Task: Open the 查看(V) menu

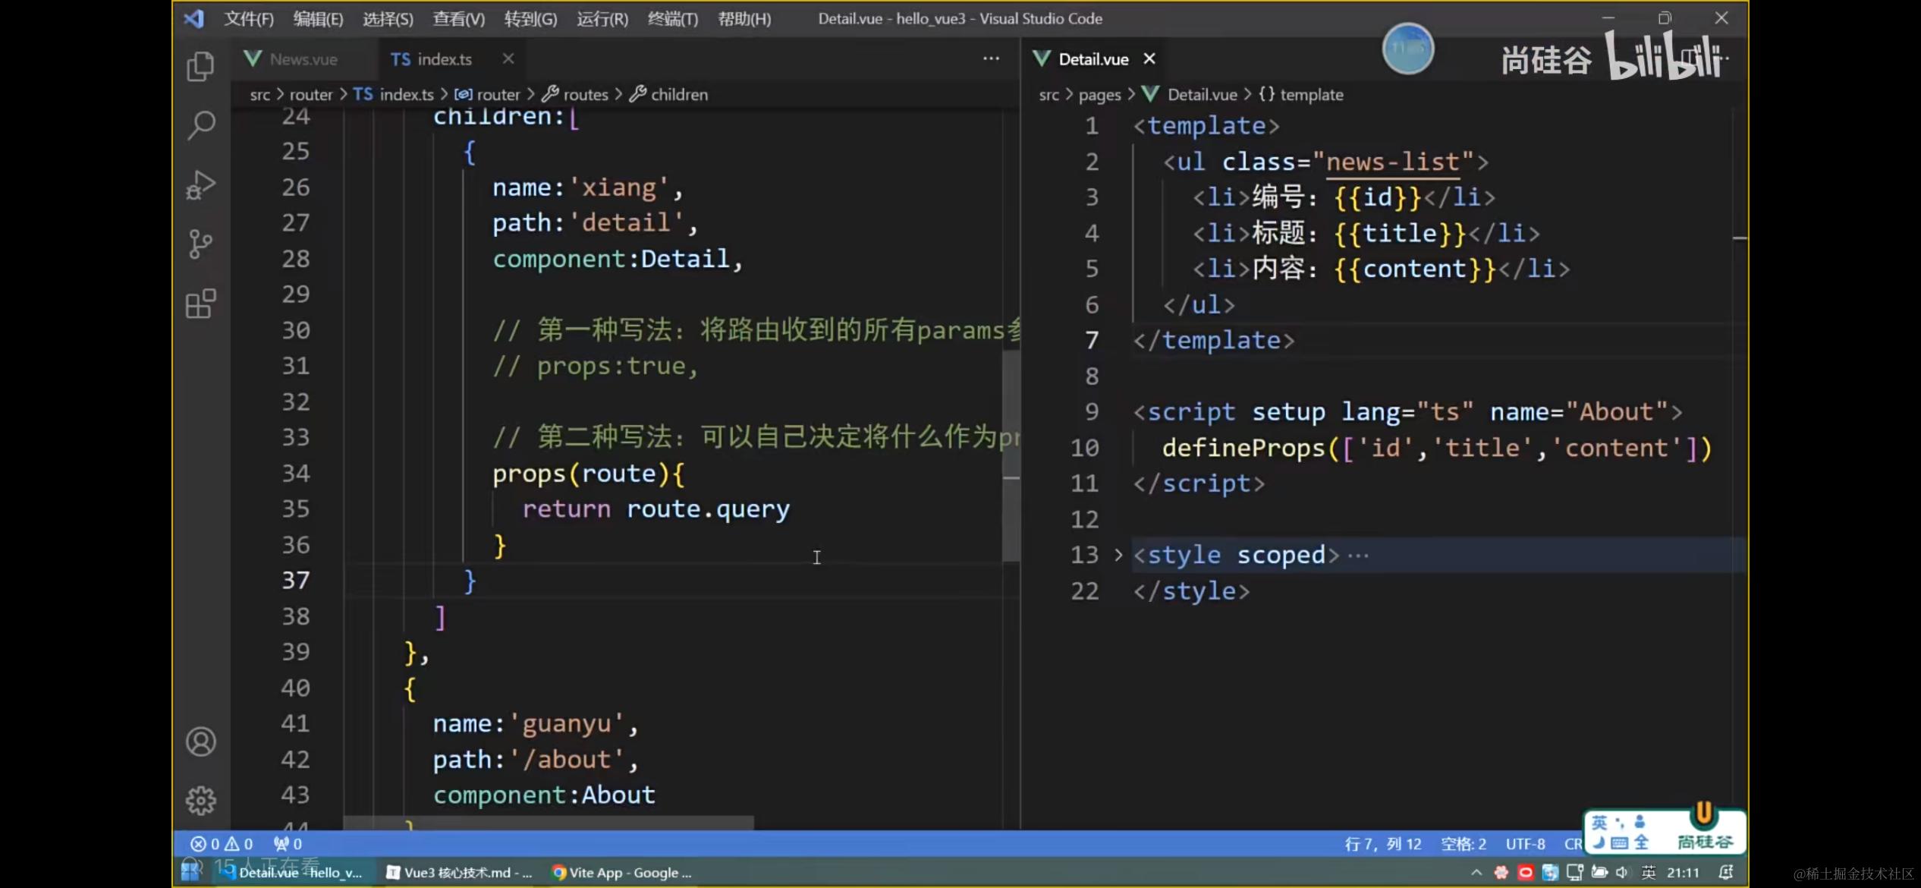Action: (458, 19)
